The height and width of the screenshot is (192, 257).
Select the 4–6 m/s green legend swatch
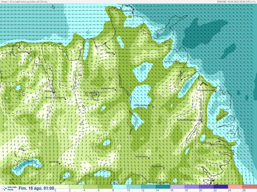91,187
